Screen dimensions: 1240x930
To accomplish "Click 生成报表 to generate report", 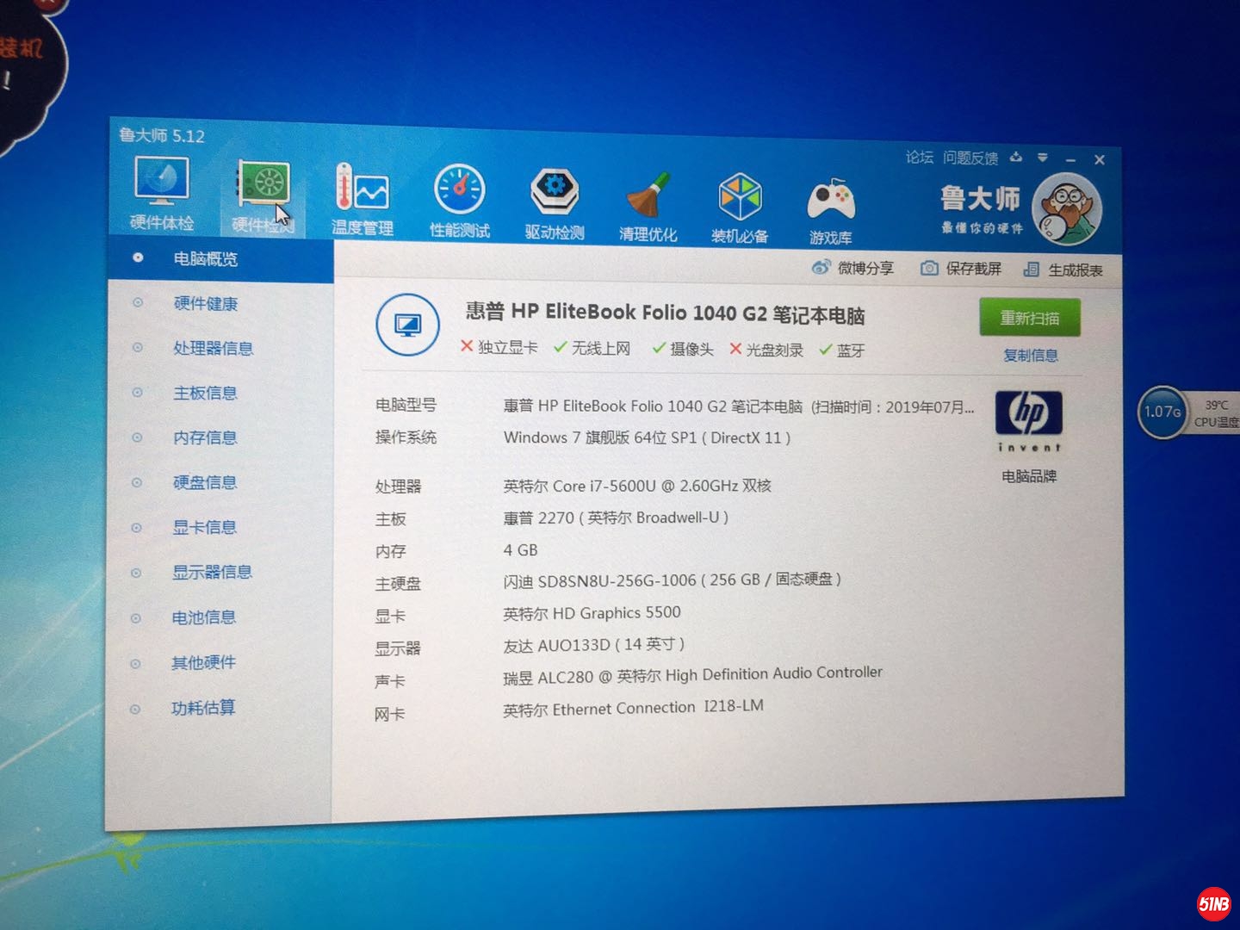I will tap(1063, 270).
